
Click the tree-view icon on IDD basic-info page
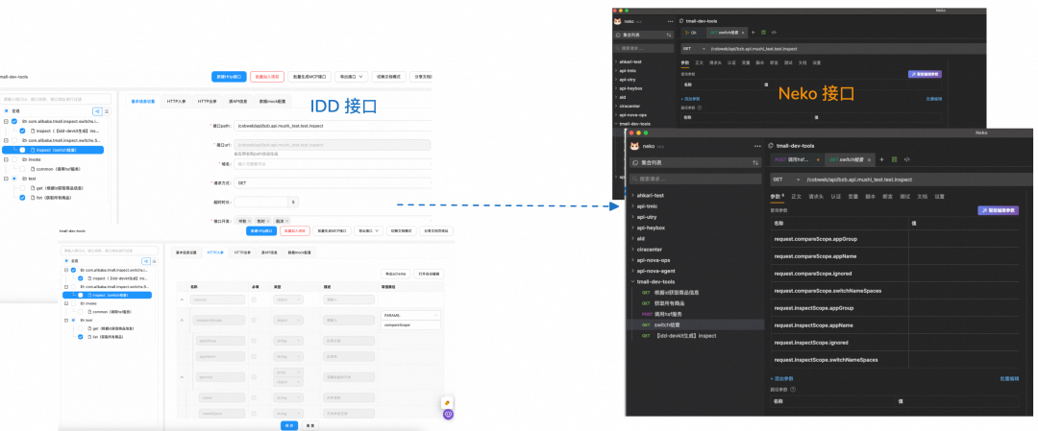(97, 111)
